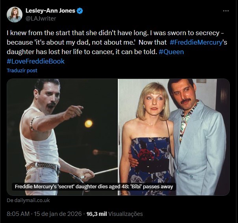Click the 16,3 mil view count

(97, 214)
